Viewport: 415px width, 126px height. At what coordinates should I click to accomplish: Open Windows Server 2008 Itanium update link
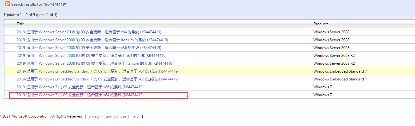coord(92,40)
